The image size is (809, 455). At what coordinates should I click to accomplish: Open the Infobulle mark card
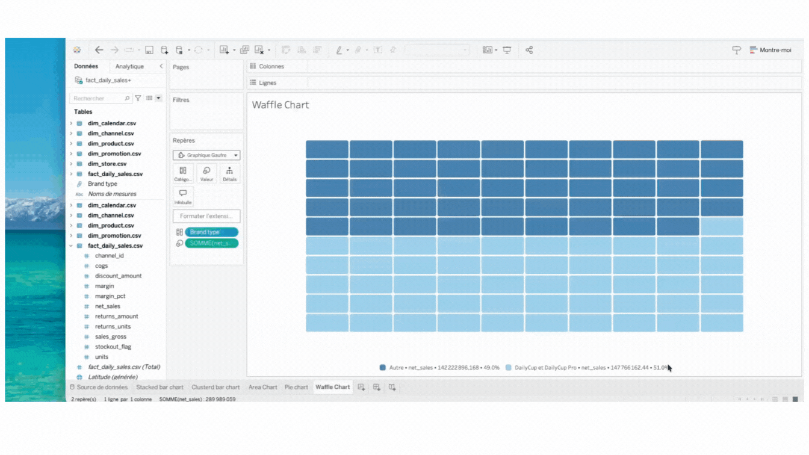point(183,196)
